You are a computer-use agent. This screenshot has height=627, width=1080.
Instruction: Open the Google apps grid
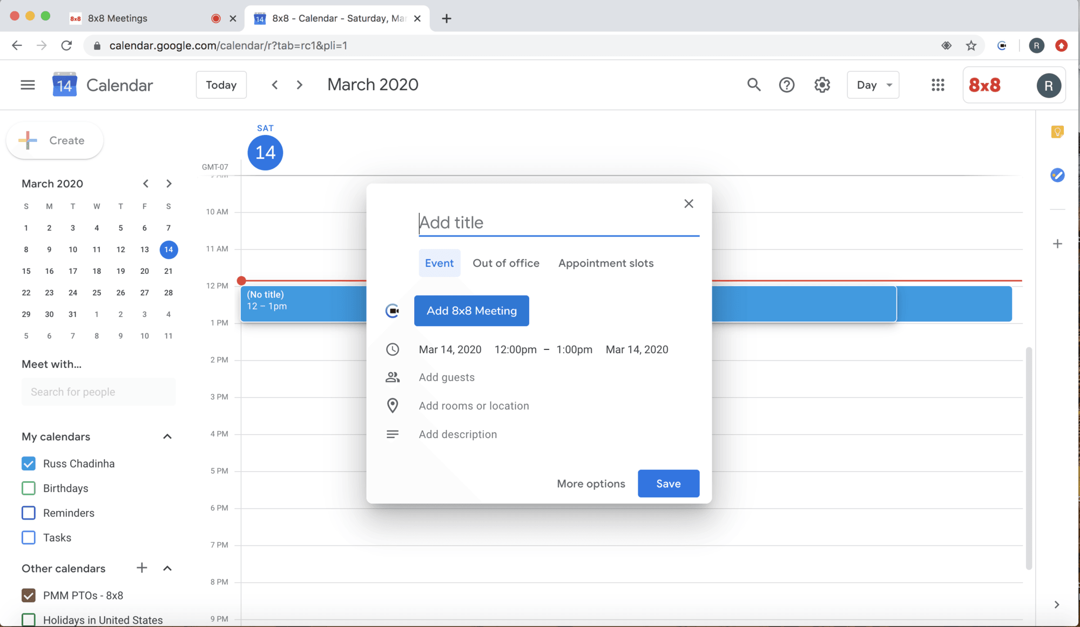(x=938, y=85)
